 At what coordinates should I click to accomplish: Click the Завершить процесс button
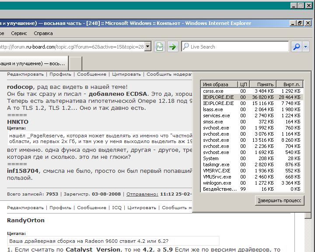click(280, 200)
